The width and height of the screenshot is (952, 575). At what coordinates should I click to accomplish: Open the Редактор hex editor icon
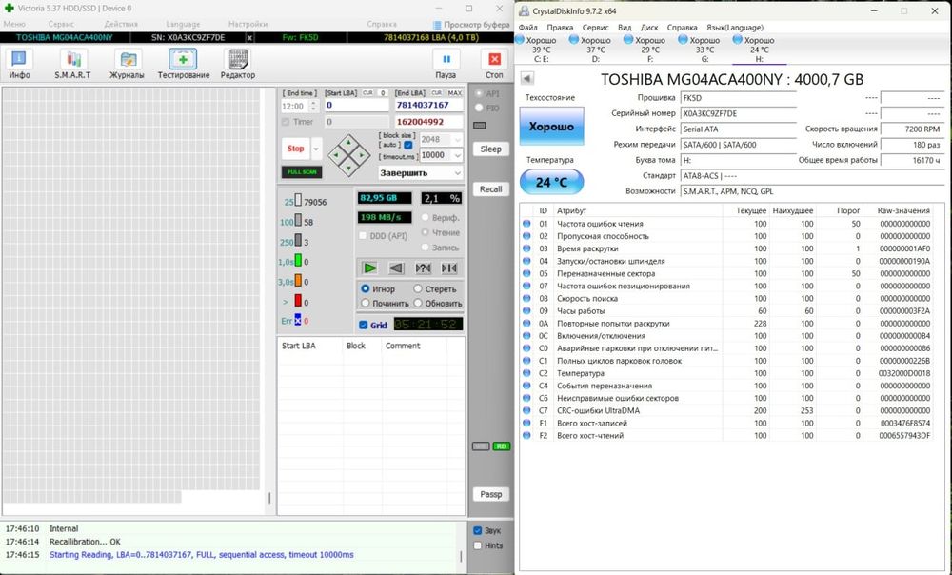(x=237, y=64)
